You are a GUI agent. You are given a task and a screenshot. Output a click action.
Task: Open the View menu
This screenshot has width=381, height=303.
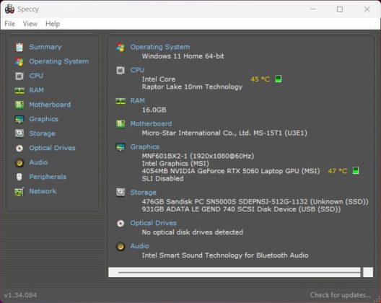coord(30,24)
